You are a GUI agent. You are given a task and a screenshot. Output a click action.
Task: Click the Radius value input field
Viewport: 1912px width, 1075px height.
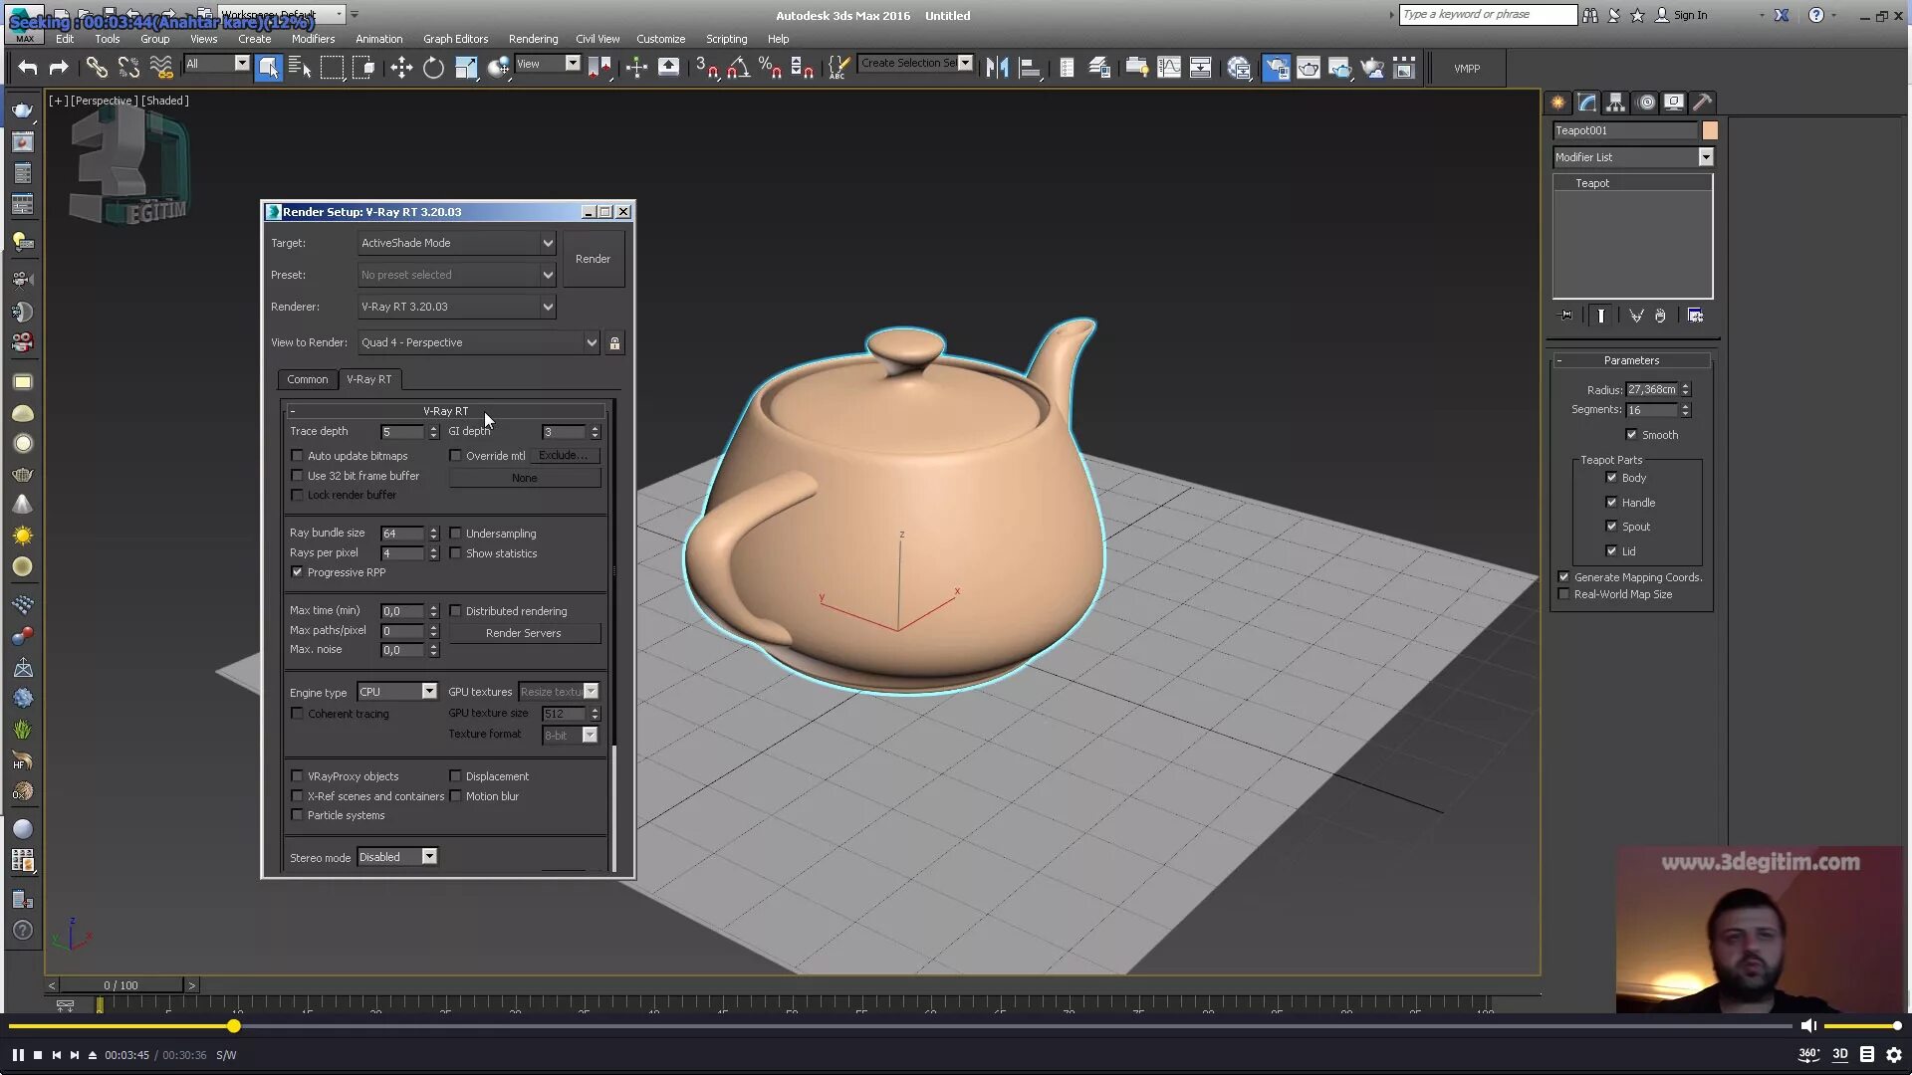coord(1651,390)
